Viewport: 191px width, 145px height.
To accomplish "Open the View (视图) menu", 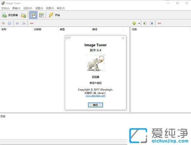I will 50,8.
